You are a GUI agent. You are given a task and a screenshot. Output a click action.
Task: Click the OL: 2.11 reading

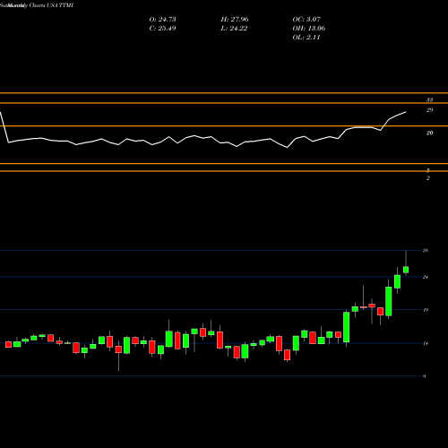point(306,37)
